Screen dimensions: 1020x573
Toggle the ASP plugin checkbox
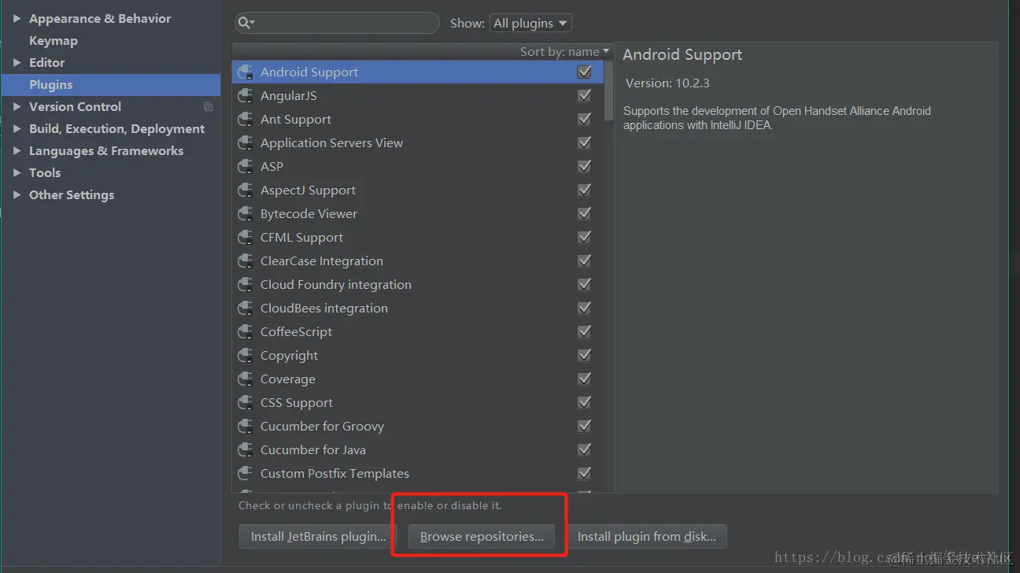pyautogui.click(x=584, y=166)
